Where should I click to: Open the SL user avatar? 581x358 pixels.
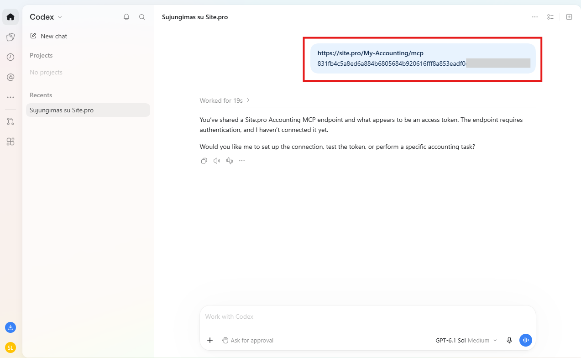point(10,347)
